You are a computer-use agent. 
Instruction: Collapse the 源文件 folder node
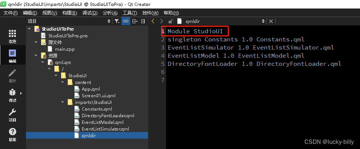36,43
